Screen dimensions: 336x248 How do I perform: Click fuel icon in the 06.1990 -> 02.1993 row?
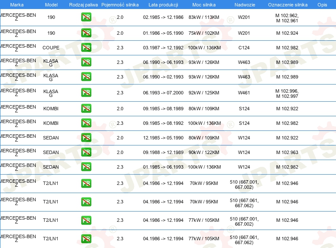pyautogui.click(x=86, y=77)
